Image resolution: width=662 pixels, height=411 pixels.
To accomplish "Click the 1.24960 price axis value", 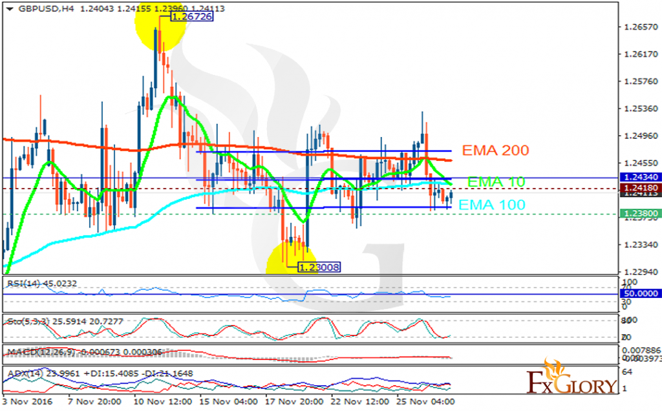I will [x=641, y=136].
